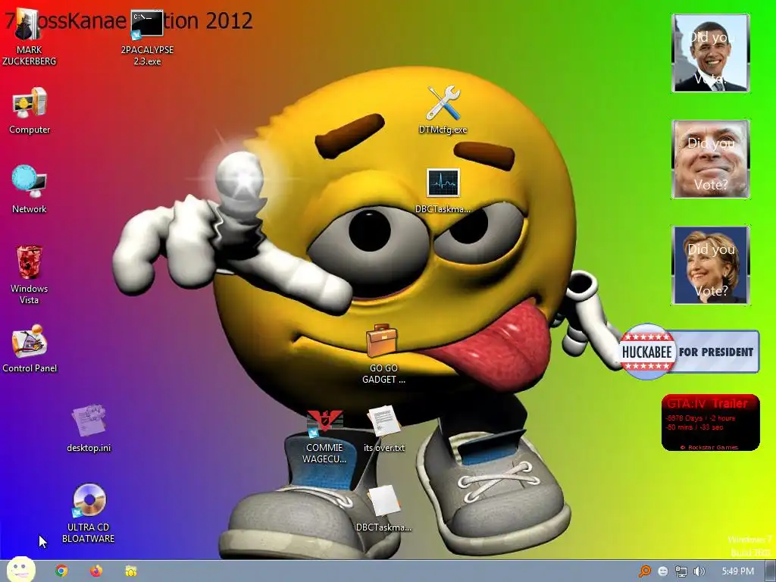The width and height of the screenshot is (776, 582).
Task: Click the smiley face tray icon
Action: [x=662, y=571]
